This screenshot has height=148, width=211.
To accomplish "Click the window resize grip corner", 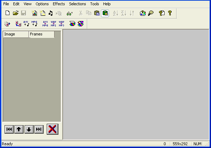I will 207,144.
